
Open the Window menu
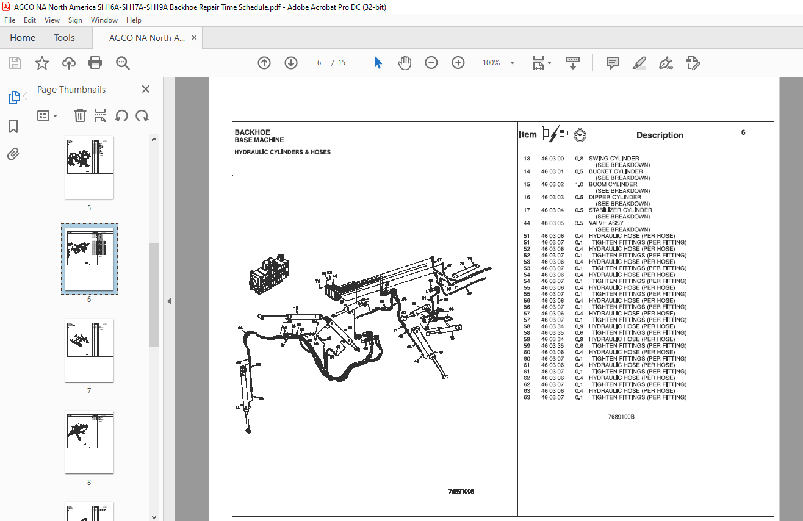click(104, 20)
